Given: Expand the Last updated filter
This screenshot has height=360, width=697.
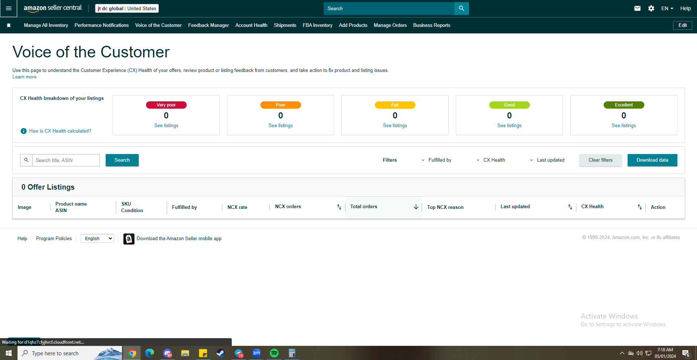Looking at the screenshot, I should point(547,160).
